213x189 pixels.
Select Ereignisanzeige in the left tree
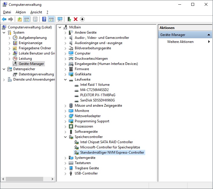click(x=30, y=43)
